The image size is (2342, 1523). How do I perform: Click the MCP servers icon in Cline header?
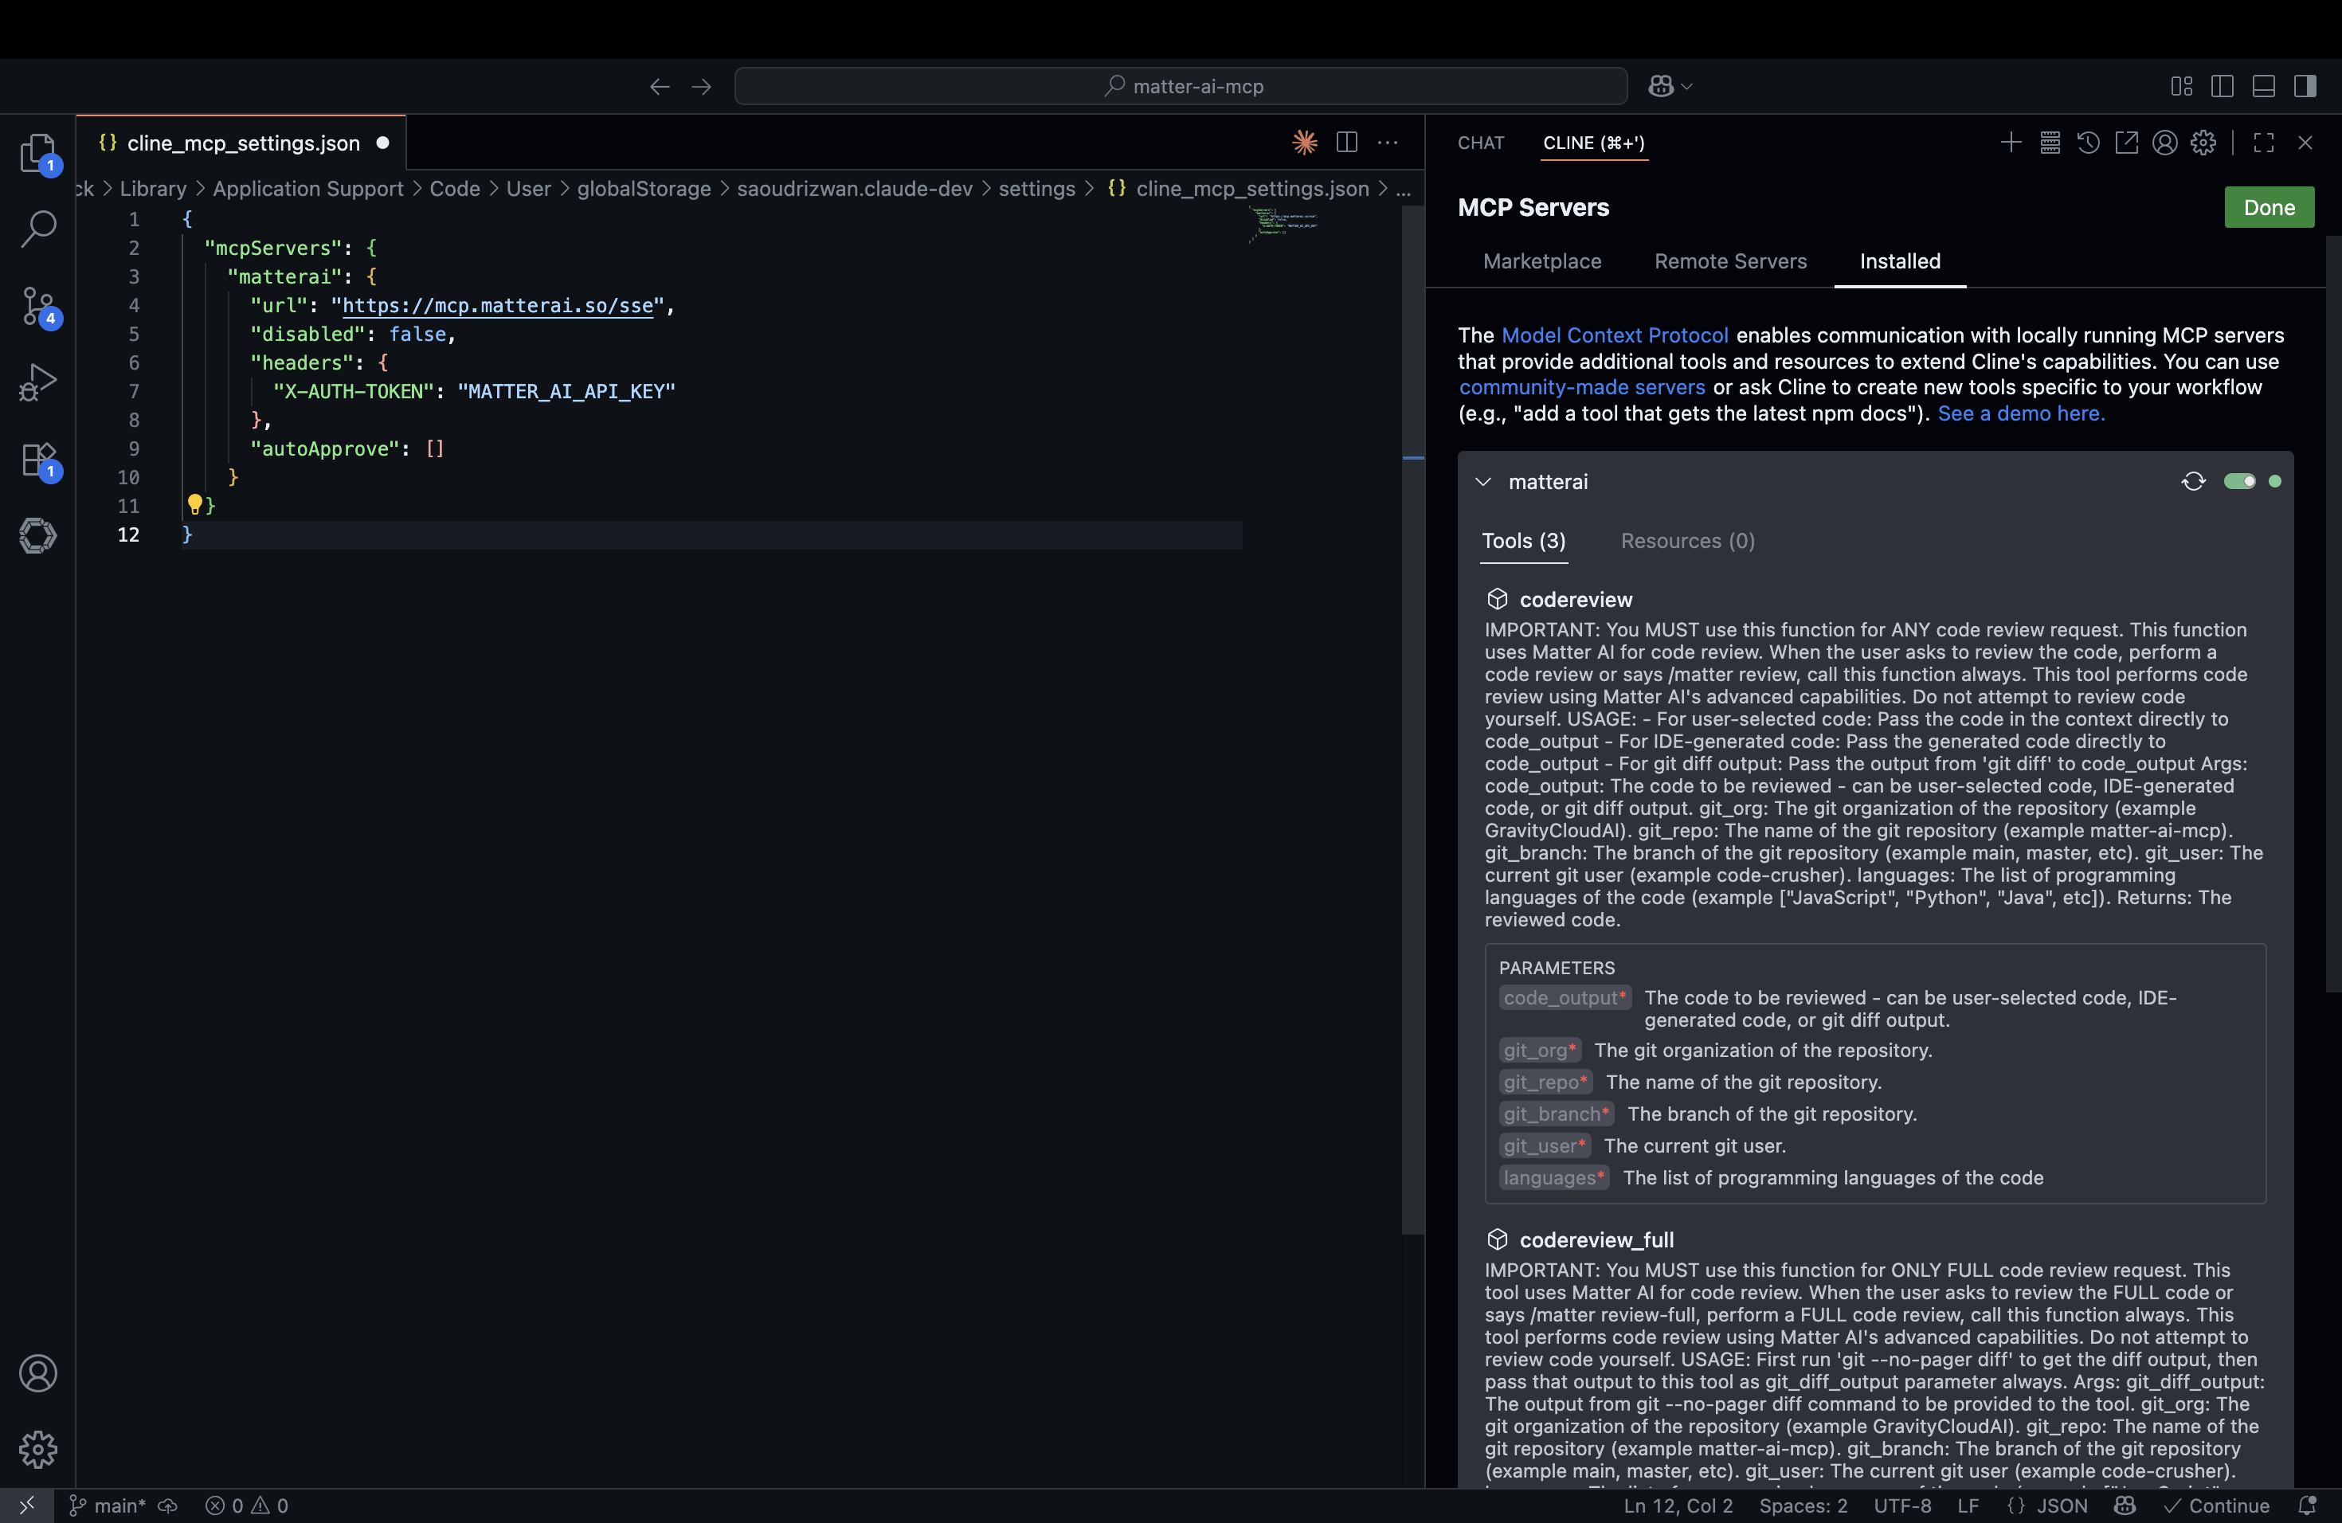pyautogui.click(x=2050, y=143)
